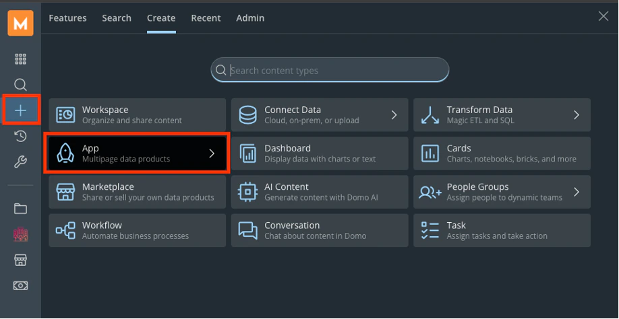
Task: Open the admin wrench icon
Action: click(20, 162)
